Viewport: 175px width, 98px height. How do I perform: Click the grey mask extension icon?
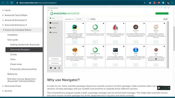tap(150, 3)
